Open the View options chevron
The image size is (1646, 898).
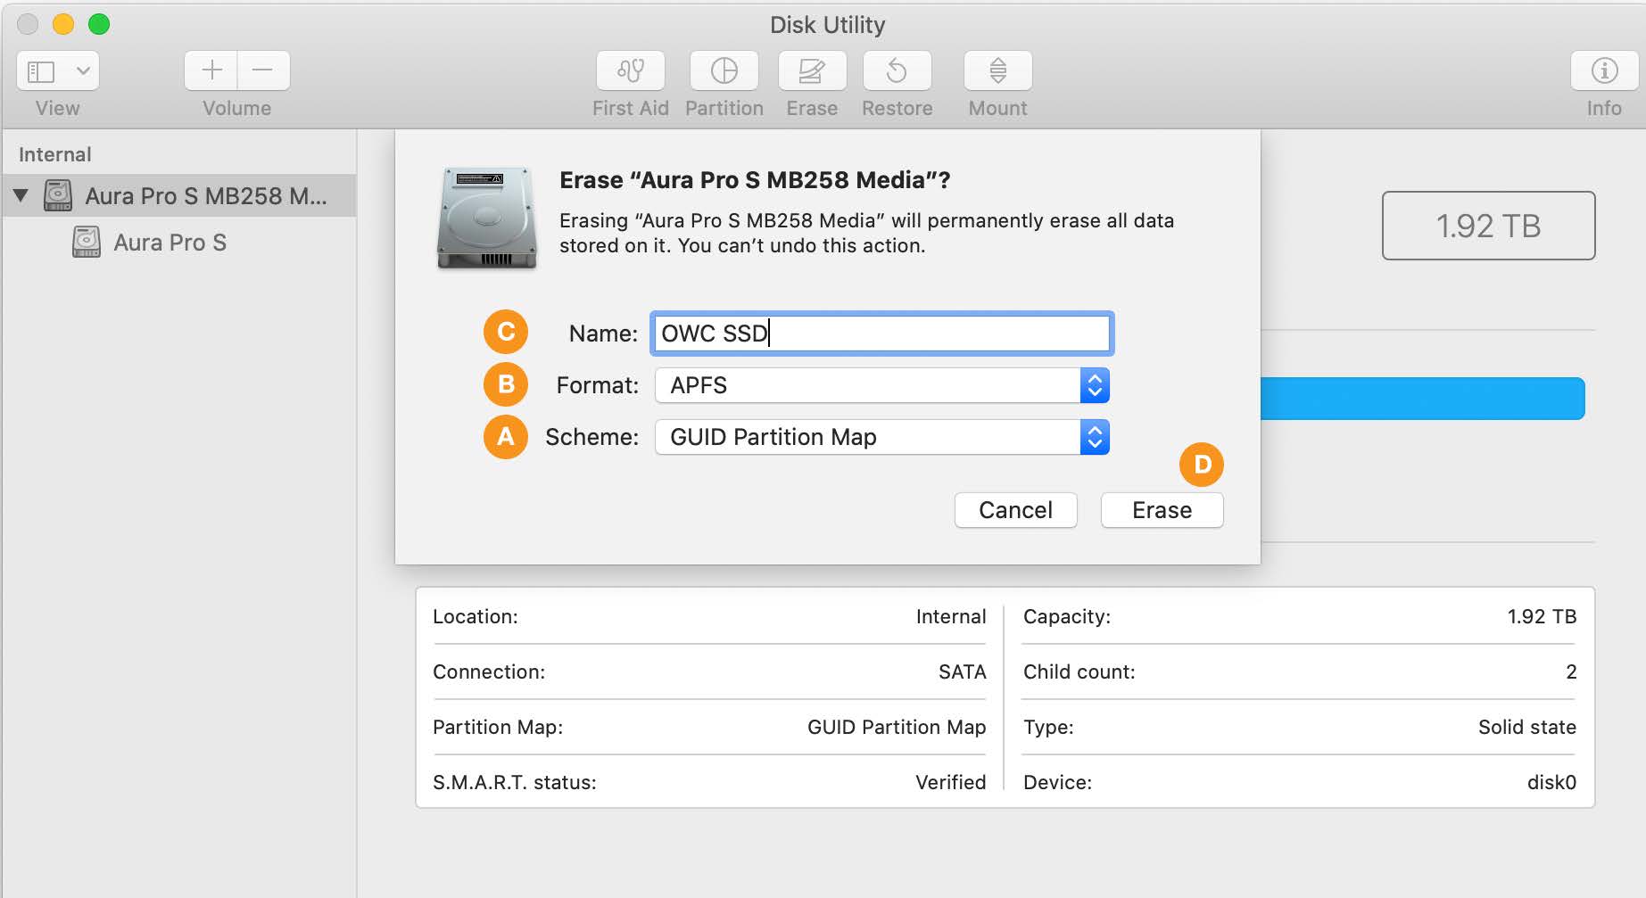coord(85,70)
